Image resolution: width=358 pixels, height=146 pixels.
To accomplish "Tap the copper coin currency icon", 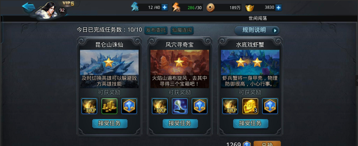I will [210, 8].
